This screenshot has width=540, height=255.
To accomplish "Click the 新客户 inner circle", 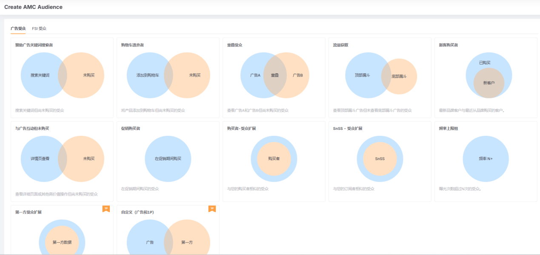I will 489,83.
